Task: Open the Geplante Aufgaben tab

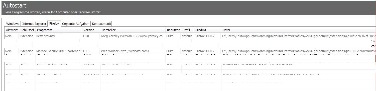Action: [76, 24]
